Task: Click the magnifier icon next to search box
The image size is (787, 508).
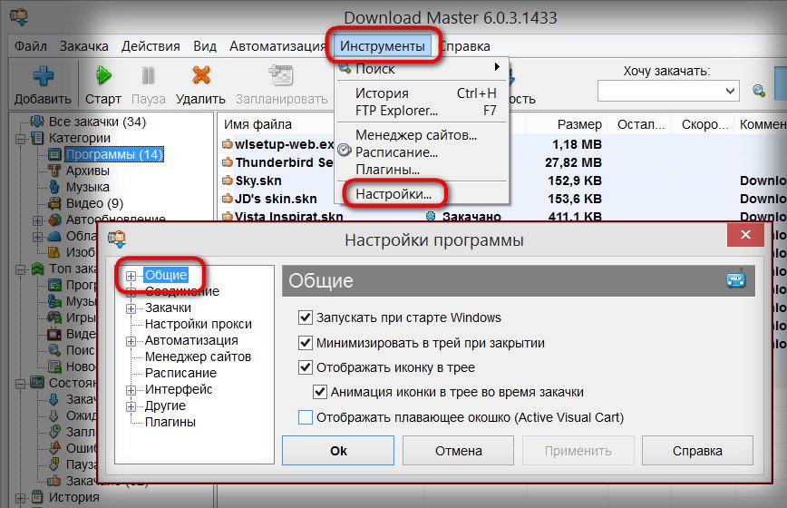Action: click(x=759, y=91)
